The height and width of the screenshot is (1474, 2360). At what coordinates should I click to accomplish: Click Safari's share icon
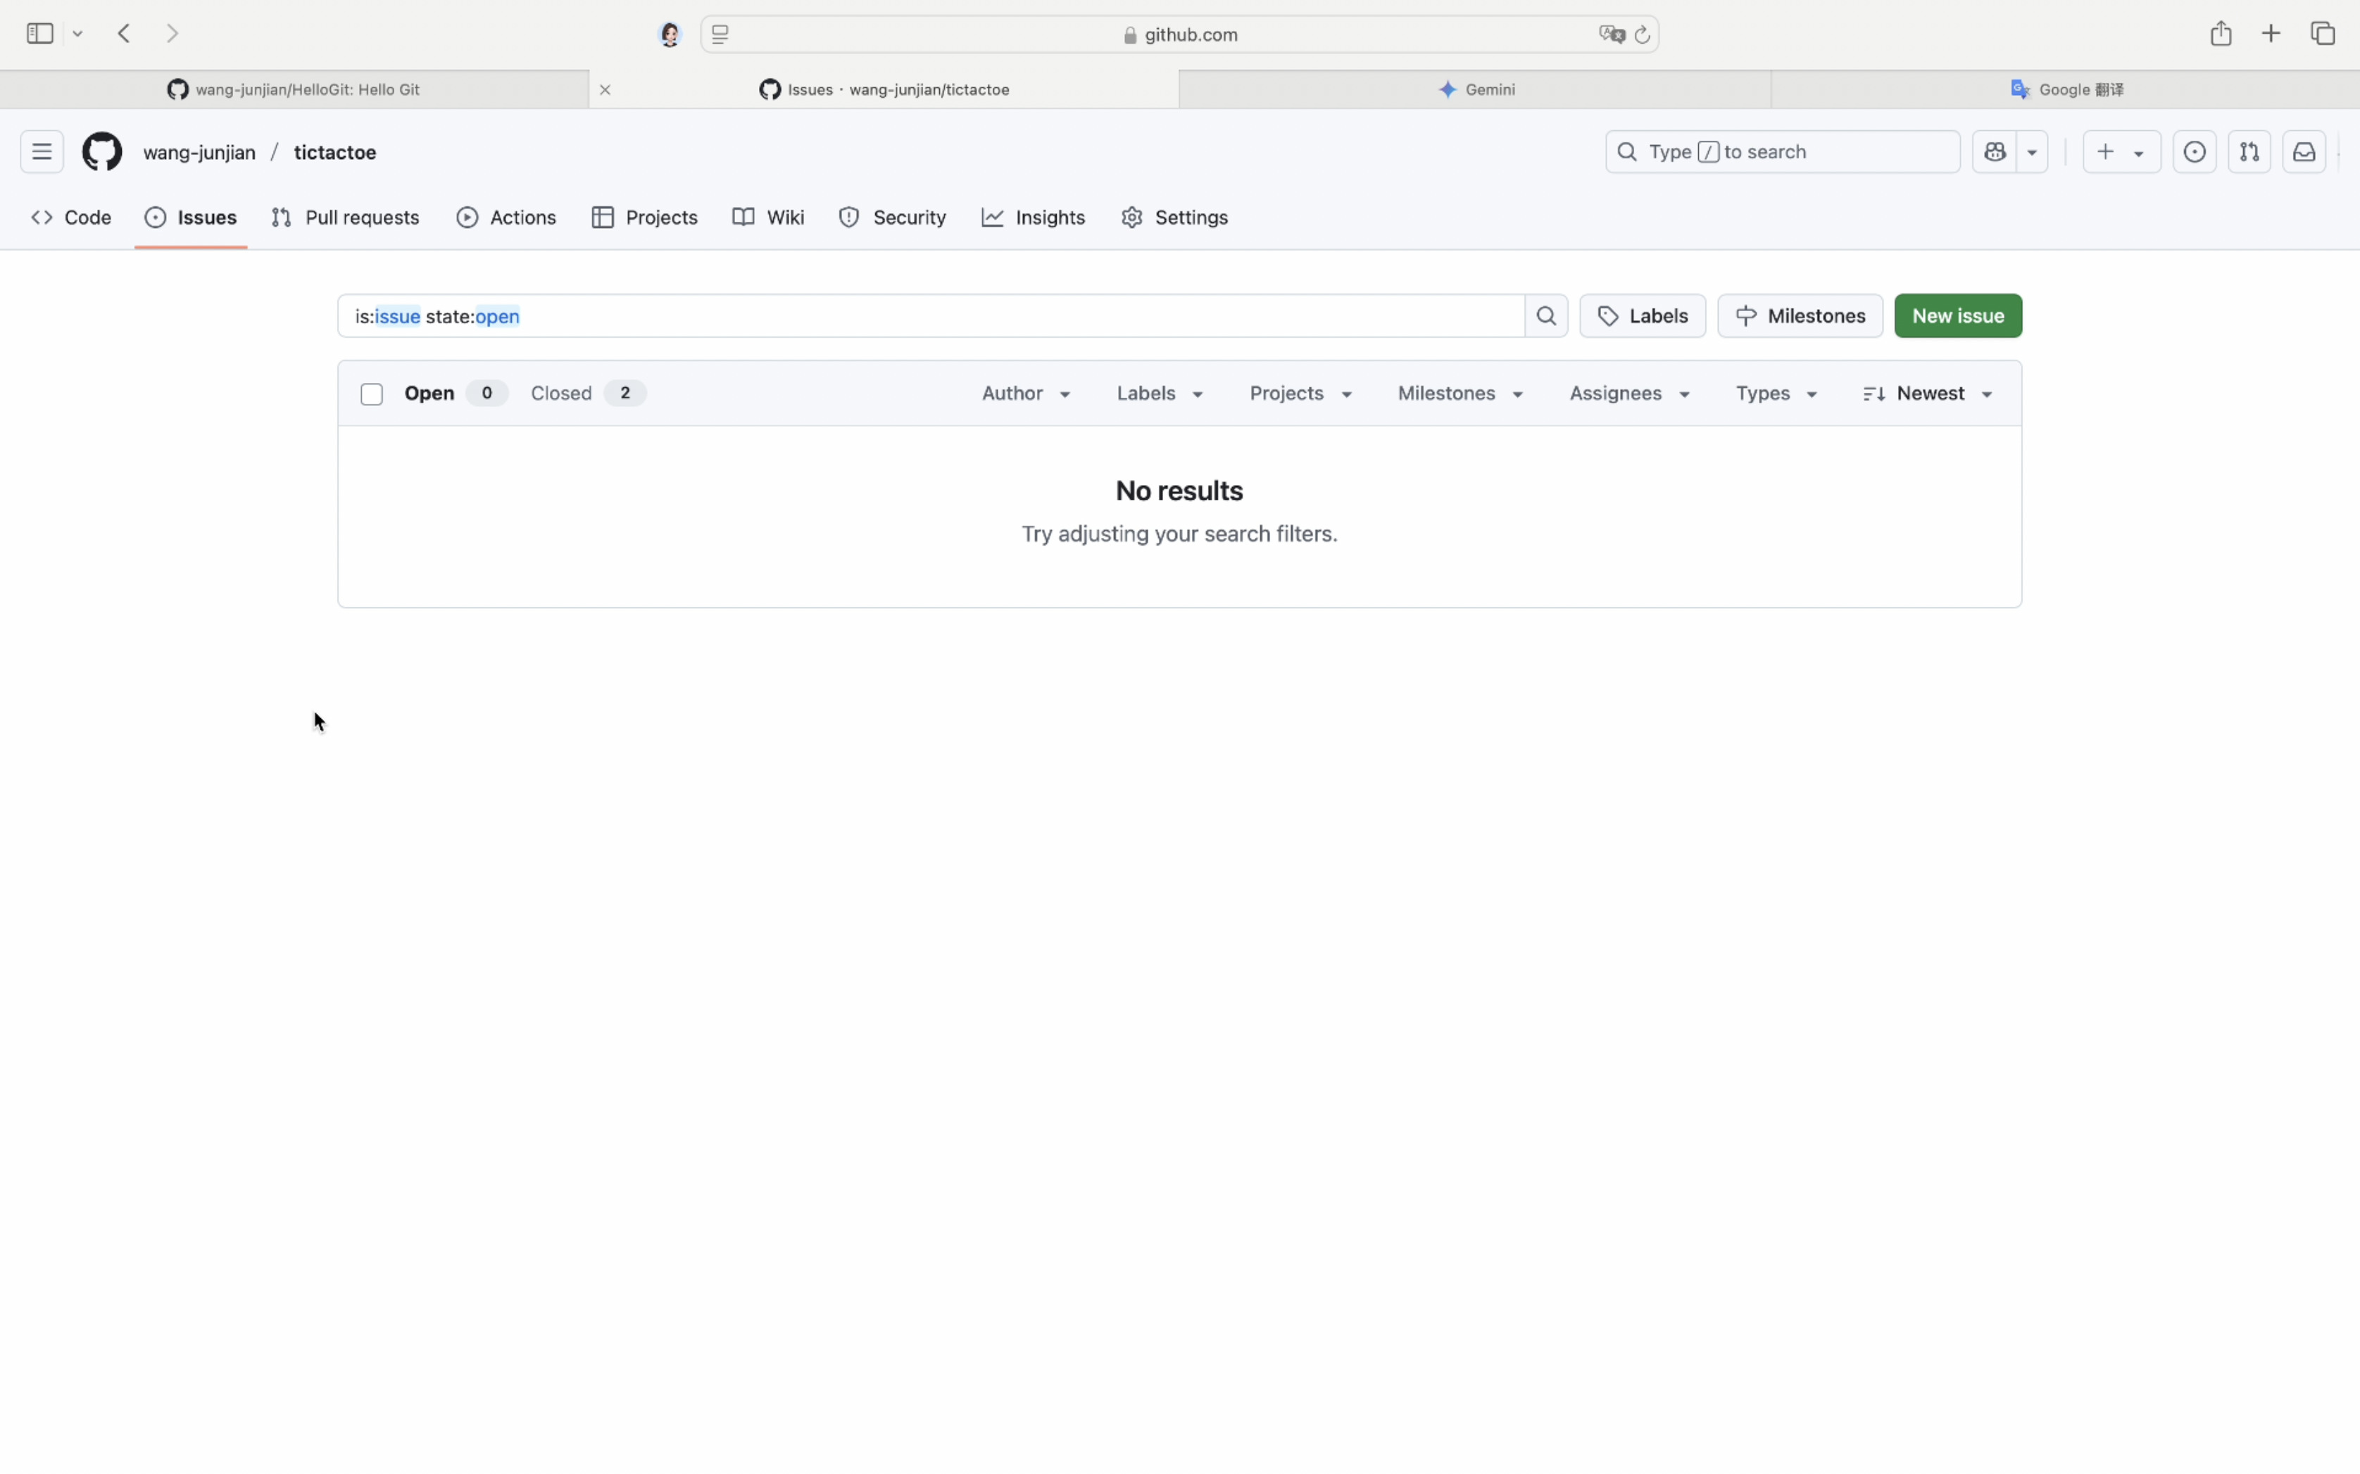coord(2221,34)
